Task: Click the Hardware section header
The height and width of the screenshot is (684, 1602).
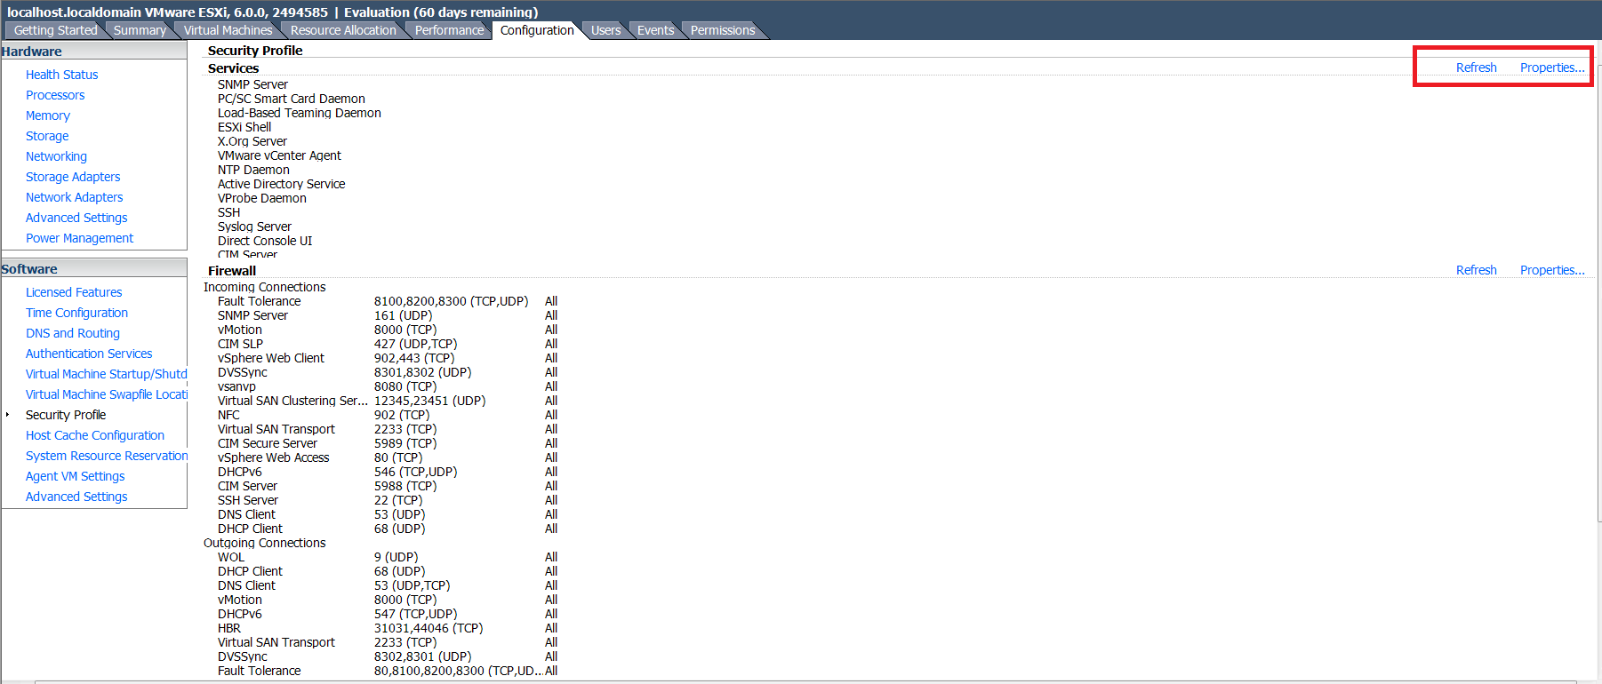Action: click(x=93, y=52)
